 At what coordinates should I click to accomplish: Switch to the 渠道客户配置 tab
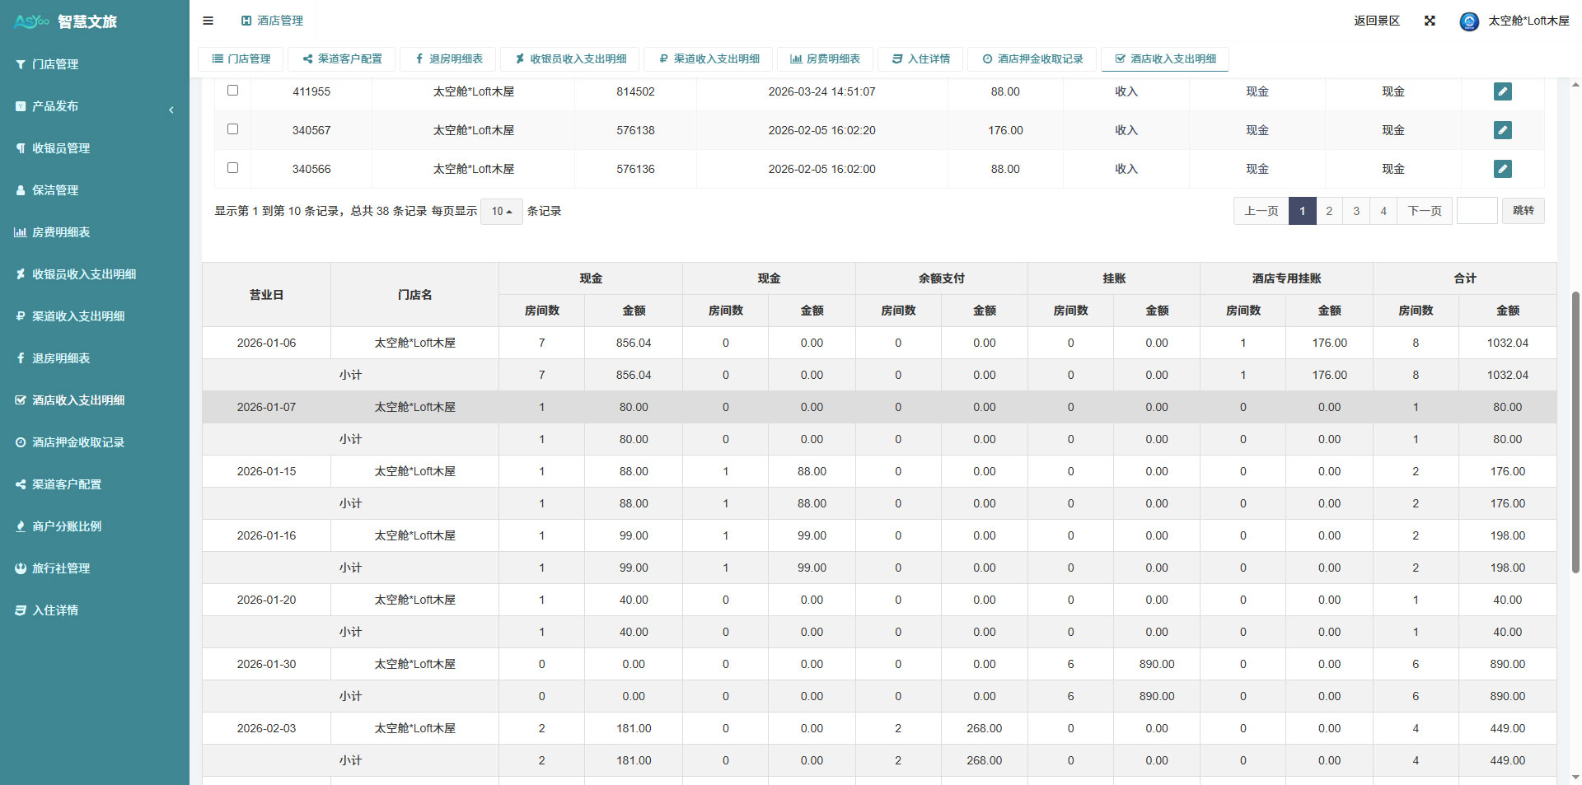(342, 59)
